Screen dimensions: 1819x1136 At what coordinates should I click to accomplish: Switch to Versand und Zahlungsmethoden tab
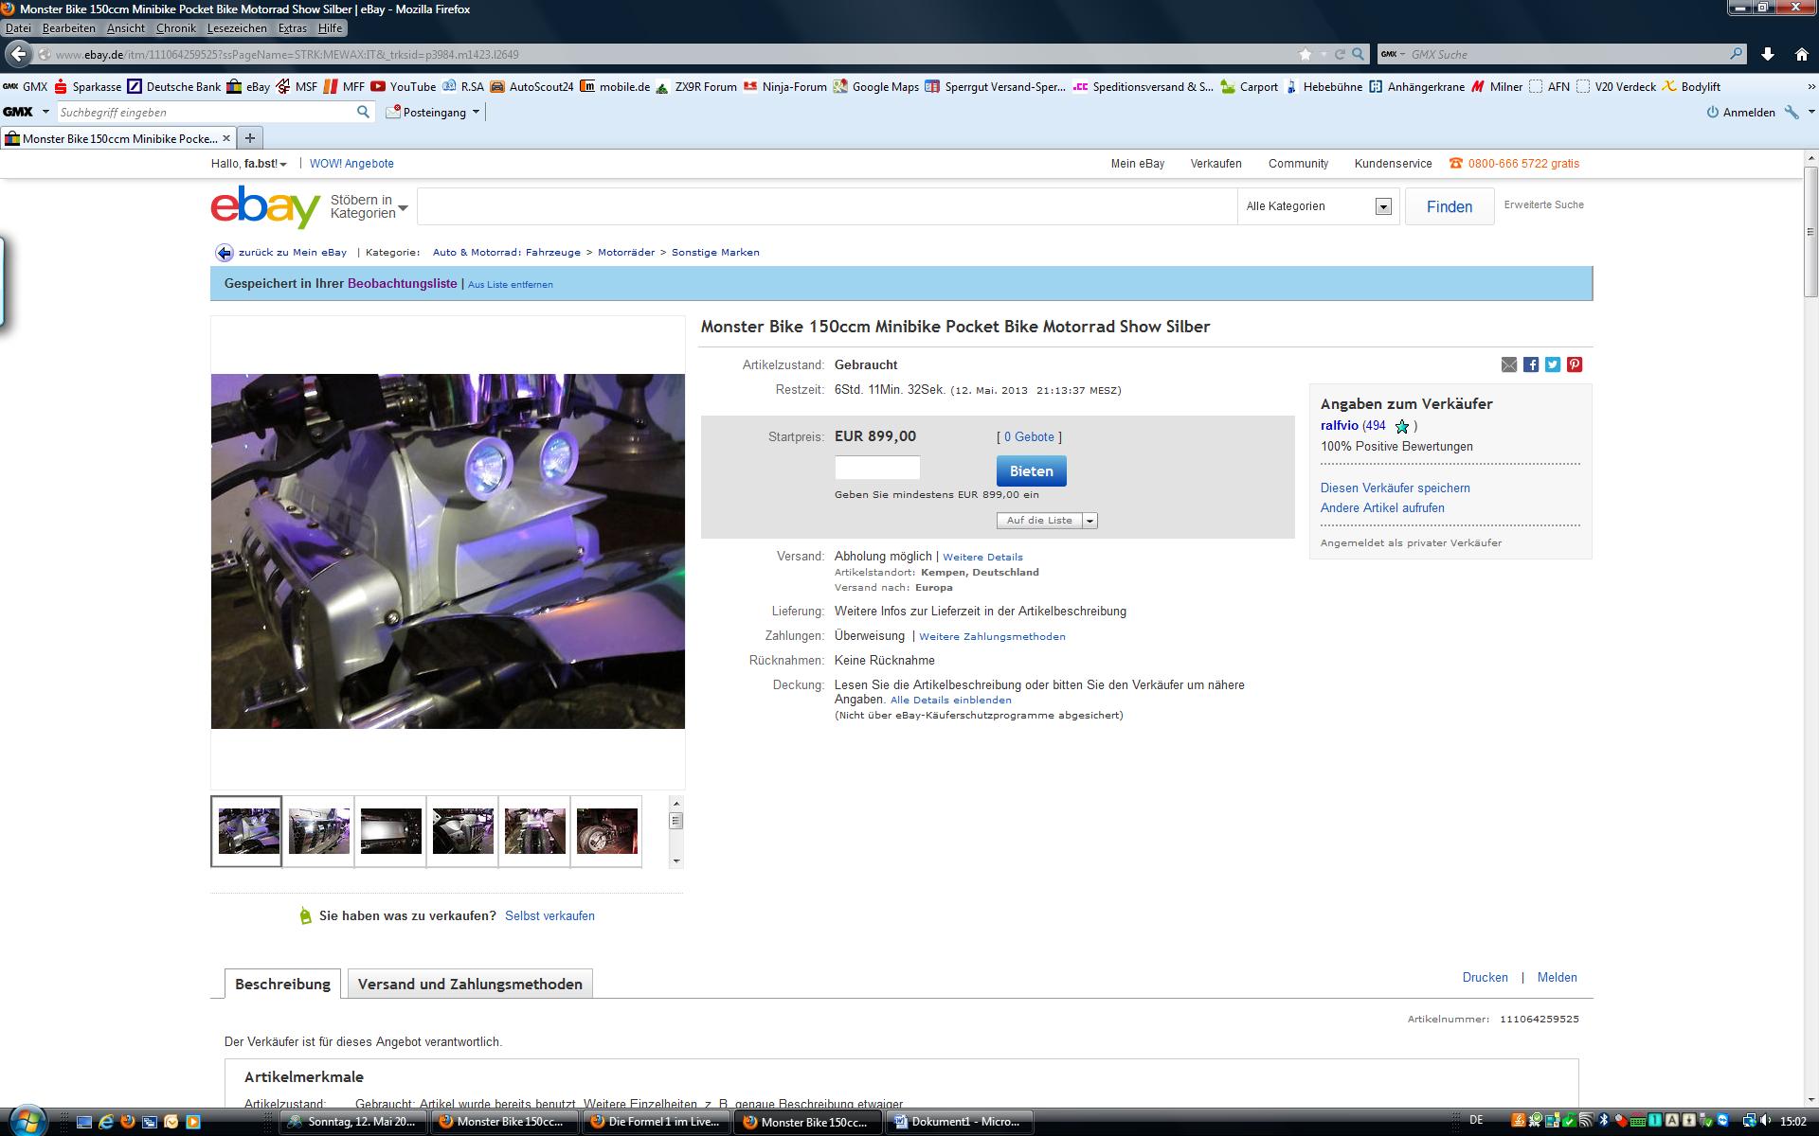coord(470,984)
